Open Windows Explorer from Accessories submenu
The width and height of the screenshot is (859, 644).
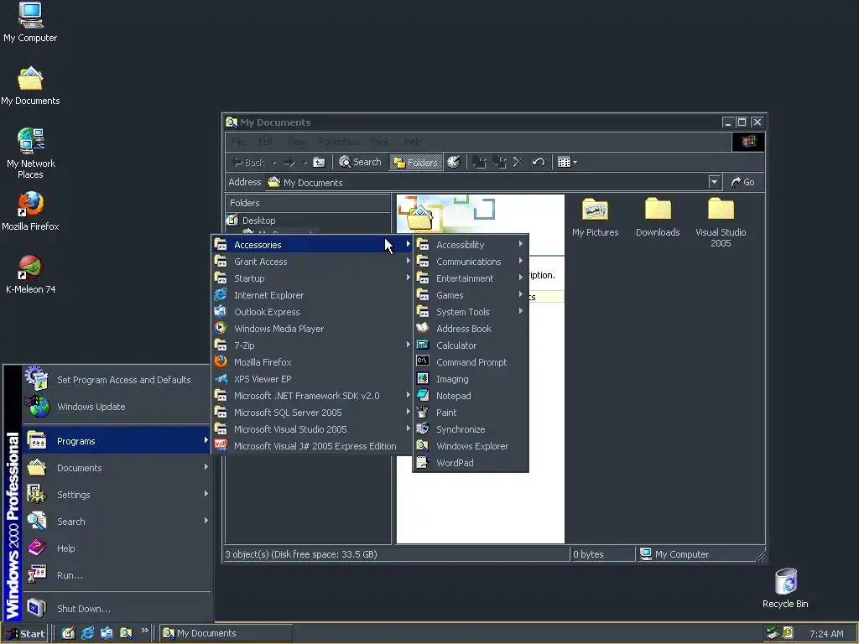tap(471, 446)
